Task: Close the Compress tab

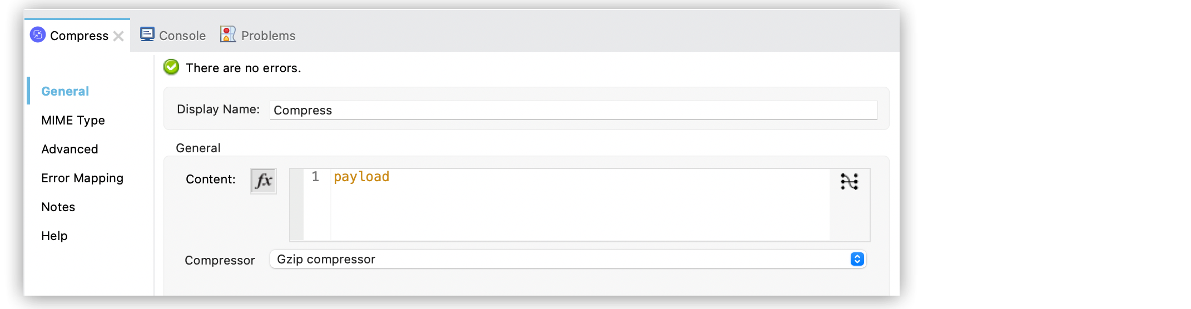Action: 118,36
